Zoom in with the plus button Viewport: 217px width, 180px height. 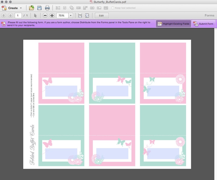52,16
